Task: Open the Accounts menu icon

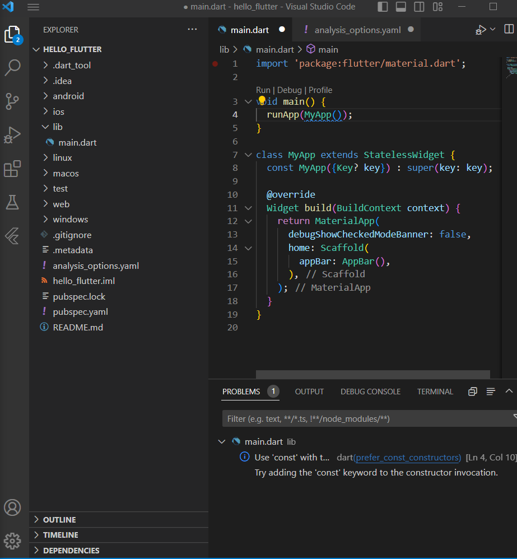Action: (x=12, y=507)
